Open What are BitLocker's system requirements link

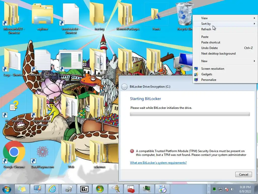point(158,163)
